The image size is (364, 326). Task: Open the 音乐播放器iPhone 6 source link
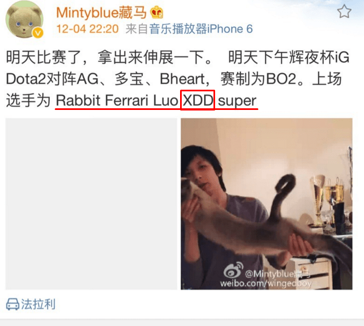click(x=201, y=29)
